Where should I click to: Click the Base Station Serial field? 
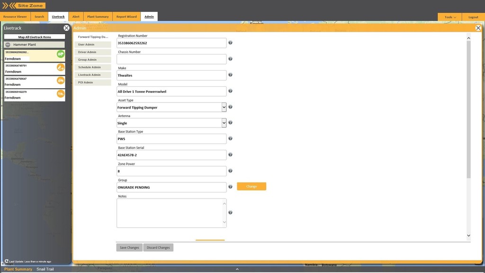171,155
